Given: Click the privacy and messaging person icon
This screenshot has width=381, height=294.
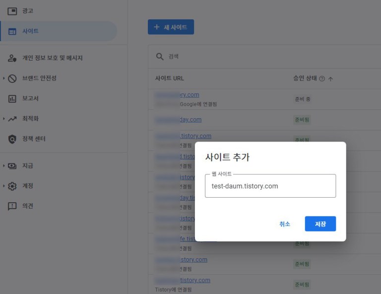Looking at the screenshot, I should click(x=12, y=58).
